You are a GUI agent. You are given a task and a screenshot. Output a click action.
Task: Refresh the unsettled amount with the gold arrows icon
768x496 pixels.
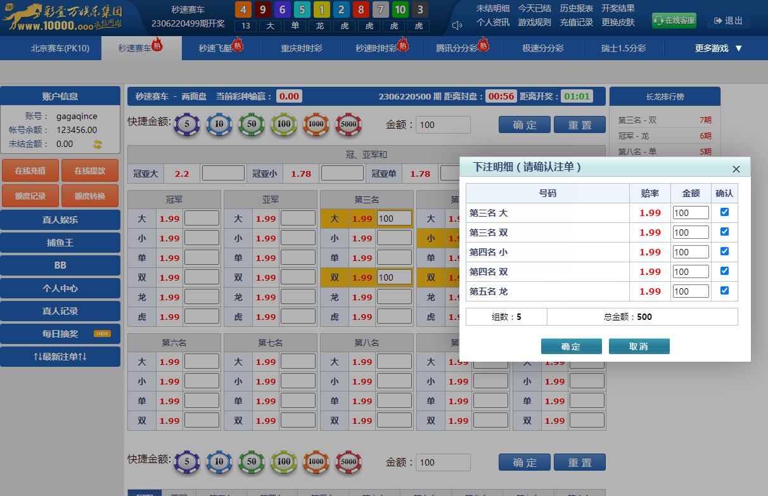[98, 144]
